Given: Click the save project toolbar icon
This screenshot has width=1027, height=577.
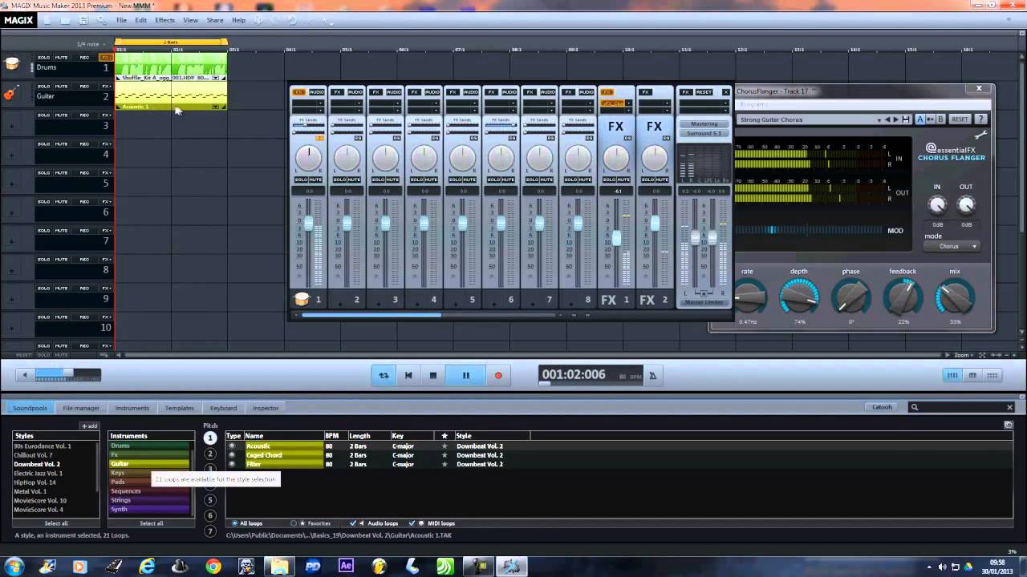Looking at the screenshot, I should click(83, 20).
